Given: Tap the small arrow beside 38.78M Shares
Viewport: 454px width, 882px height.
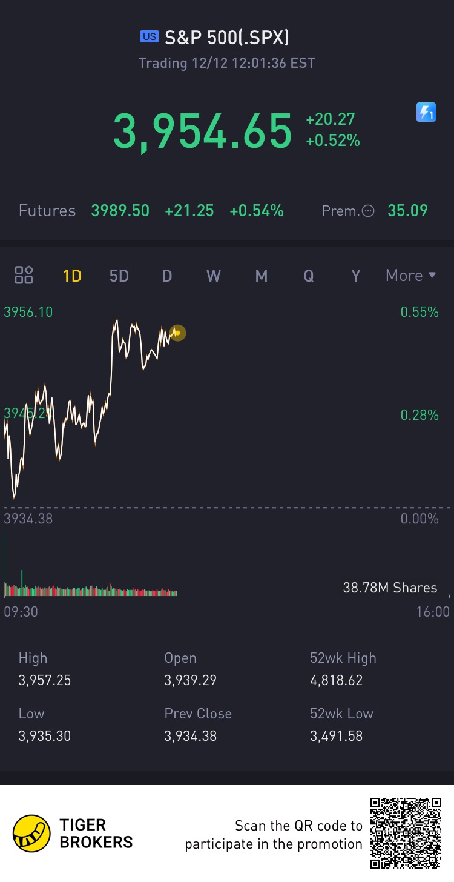Looking at the screenshot, I should pyautogui.click(x=449, y=596).
